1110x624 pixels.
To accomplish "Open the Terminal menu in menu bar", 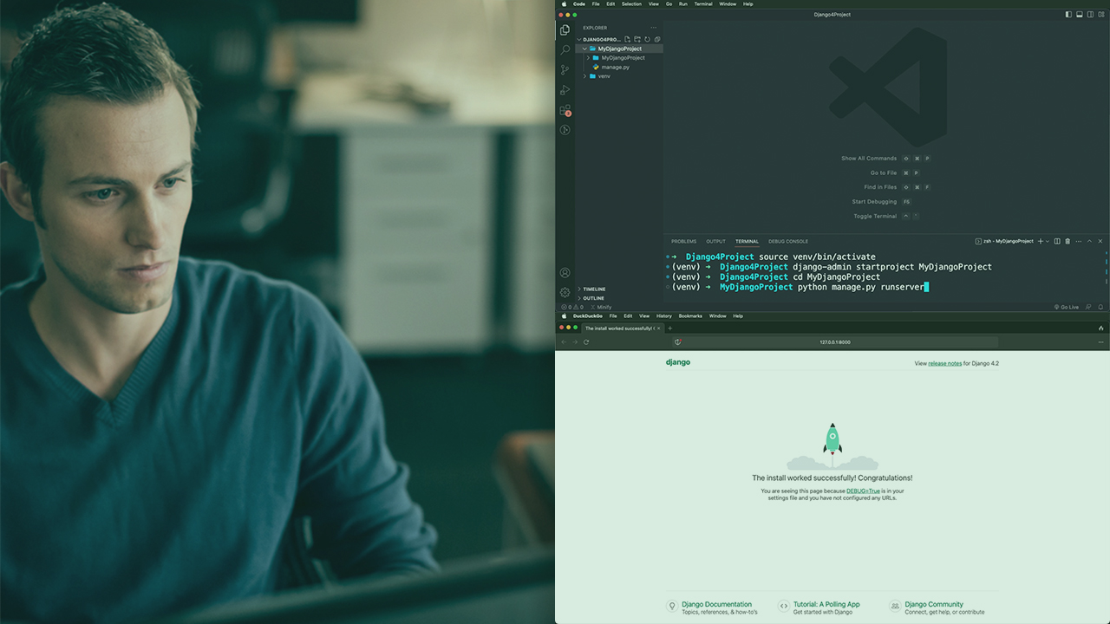I will (x=702, y=3).
